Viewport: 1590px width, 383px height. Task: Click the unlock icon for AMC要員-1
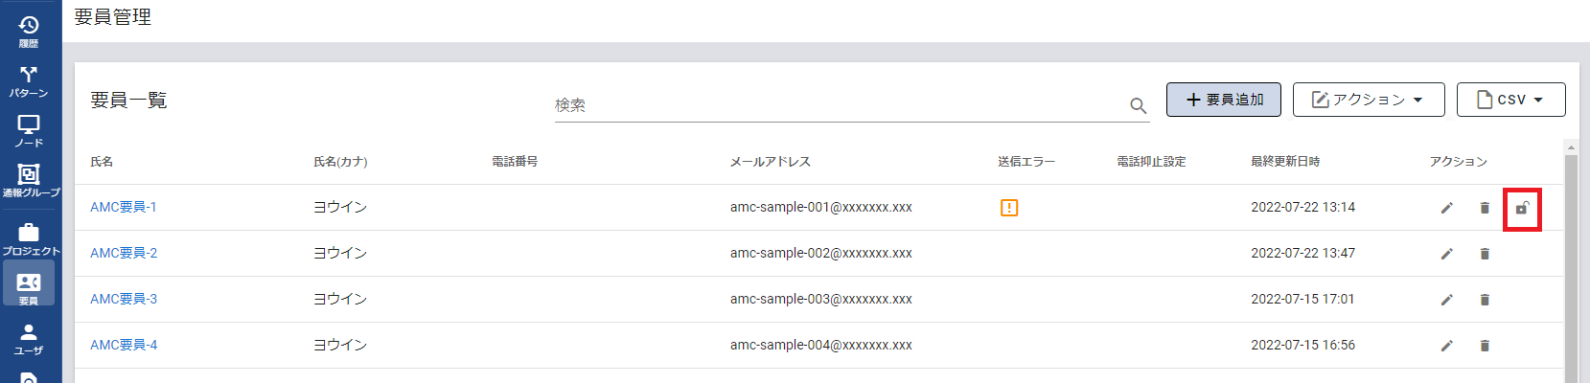click(x=1521, y=208)
